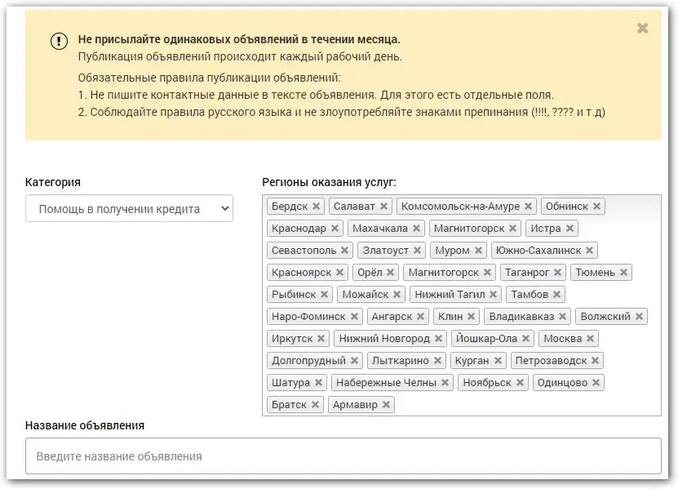Viewport: 678px width, 489px height.
Task: Remove Нижний Новгород from regions
Action: [x=438, y=339]
